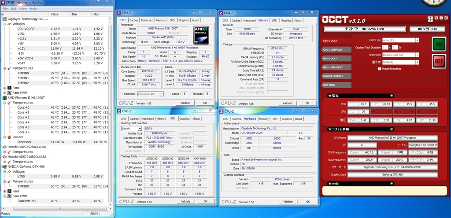Open the Test Mode dropdown
451x218 pixels.
click(417, 55)
